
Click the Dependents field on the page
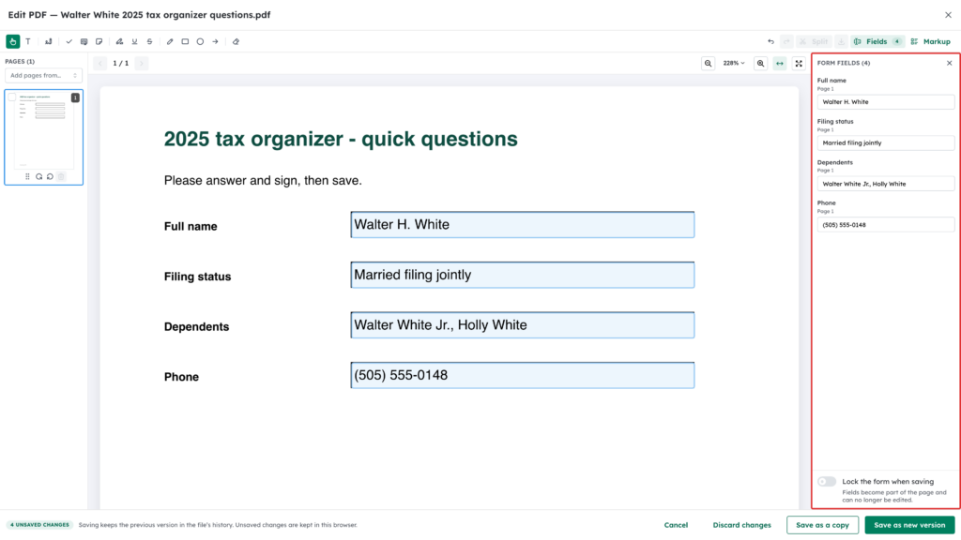pyautogui.click(x=522, y=325)
